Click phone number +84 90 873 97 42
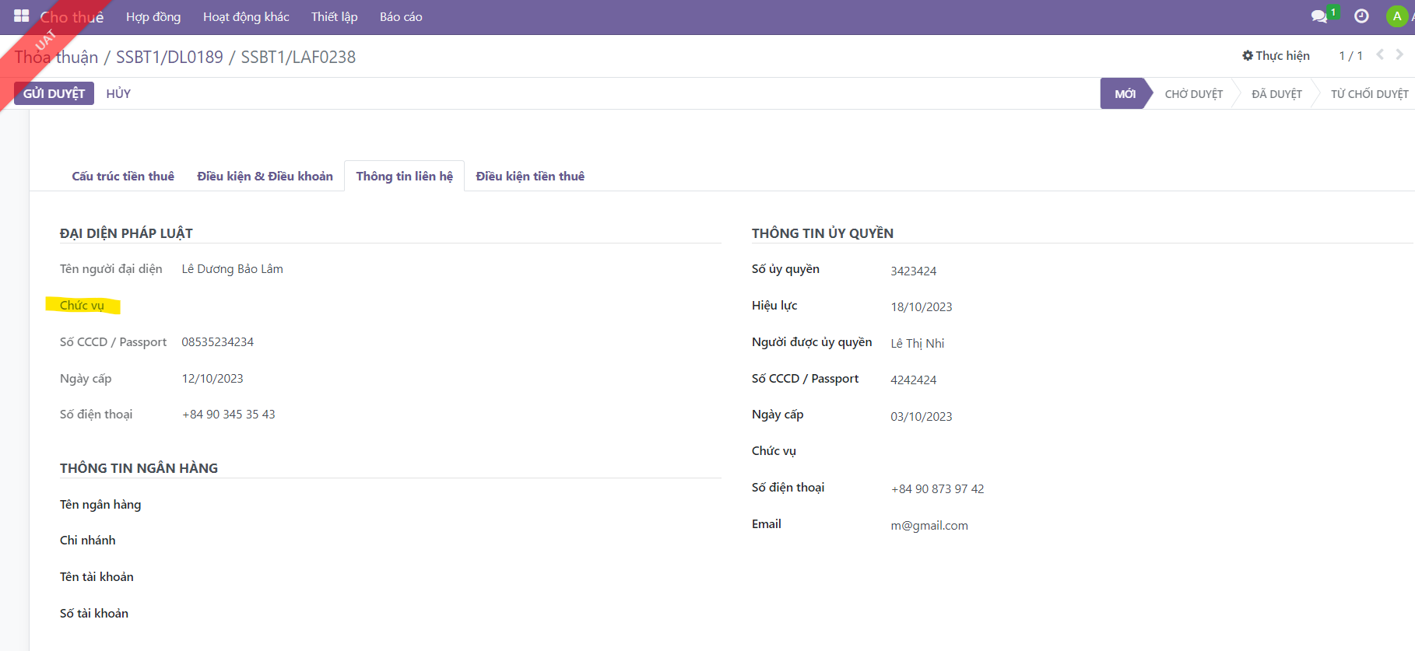The height and width of the screenshot is (651, 1415). coord(938,489)
